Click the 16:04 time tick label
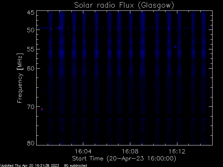223x167 pixels. pyautogui.click(x=83, y=151)
